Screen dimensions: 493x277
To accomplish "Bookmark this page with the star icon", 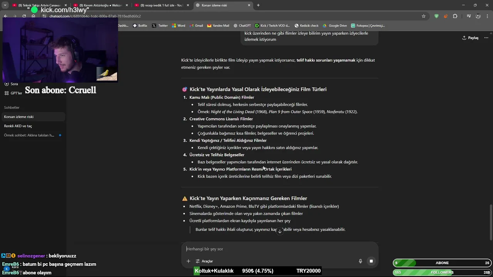I will [424, 16].
